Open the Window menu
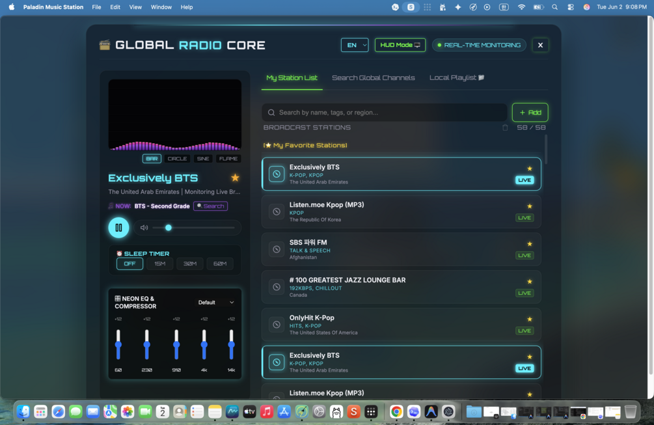Image resolution: width=654 pixels, height=425 pixels. (161, 7)
